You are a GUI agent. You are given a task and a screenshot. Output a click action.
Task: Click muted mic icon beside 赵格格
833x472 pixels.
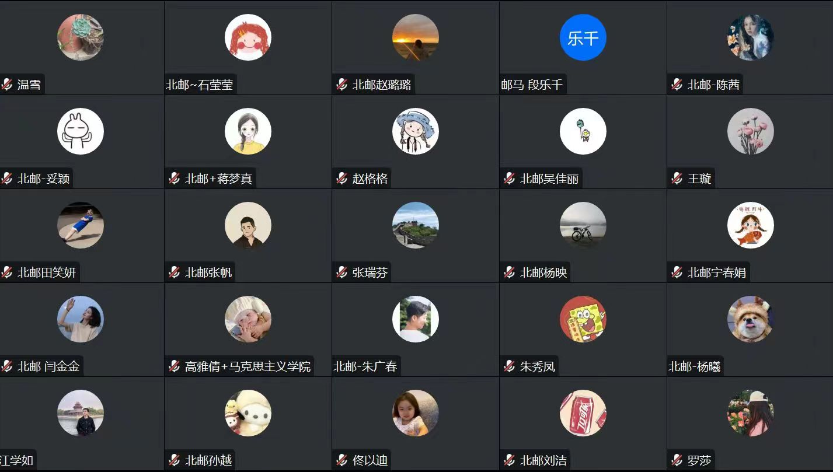click(342, 179)
